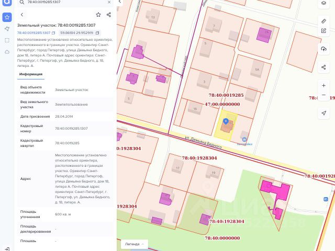Select the pin marker tool in sidebar
The height and width of the screenshot is (251, 335).
7,29
